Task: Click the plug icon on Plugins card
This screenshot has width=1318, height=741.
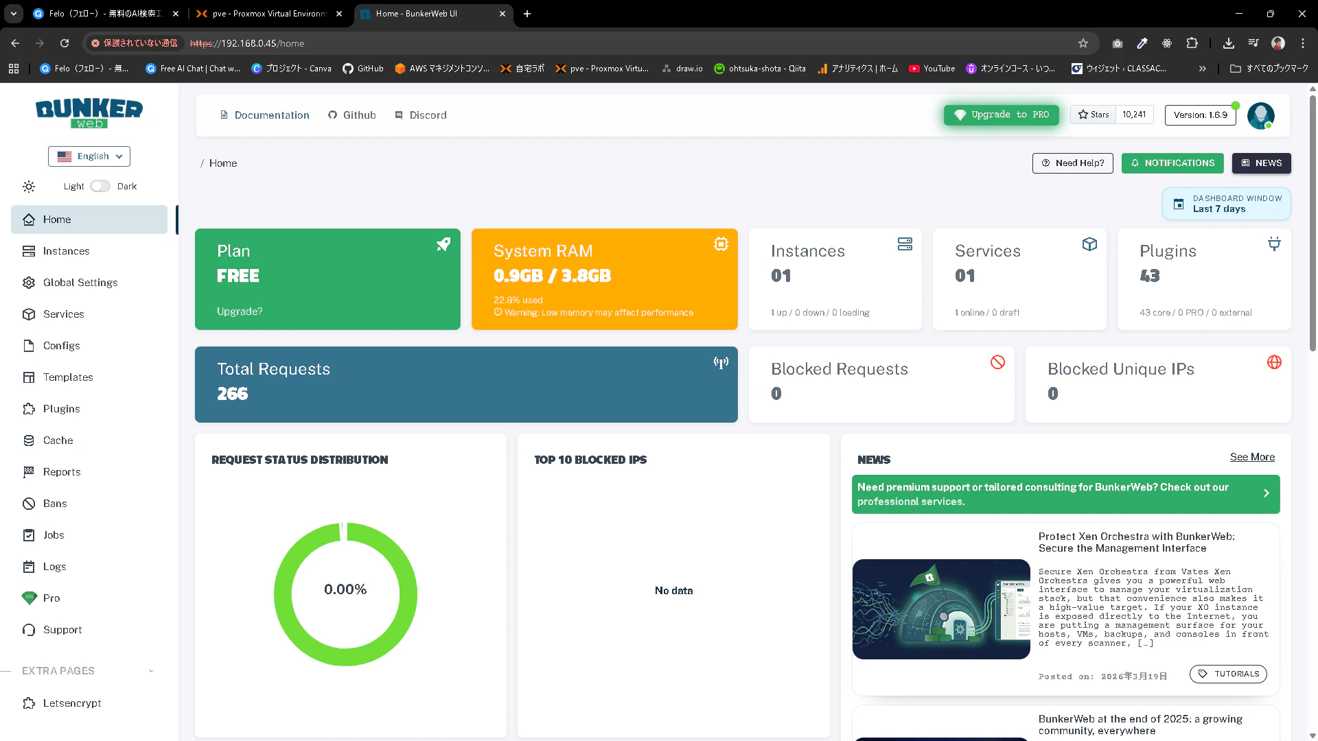Action: click(x=1274, y=244)
